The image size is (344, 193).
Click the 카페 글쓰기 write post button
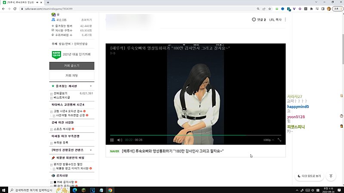[x=72, y=66]
